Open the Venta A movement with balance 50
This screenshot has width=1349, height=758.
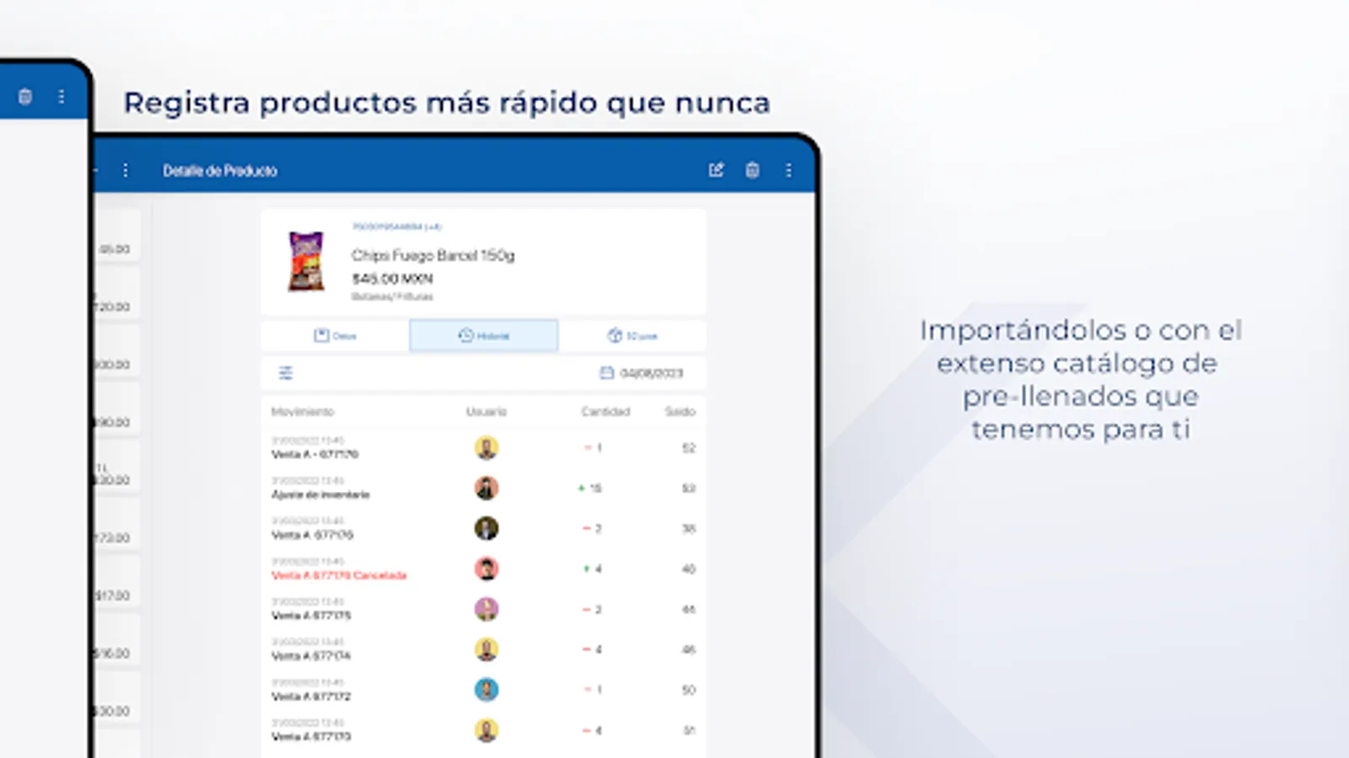pyautogui.click(x=483, y=691)
